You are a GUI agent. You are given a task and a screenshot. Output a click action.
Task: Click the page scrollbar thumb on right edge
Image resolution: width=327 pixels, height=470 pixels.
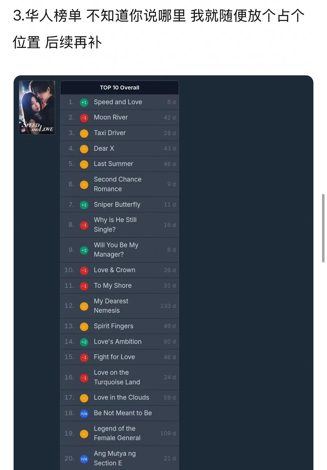coord(323,228)
